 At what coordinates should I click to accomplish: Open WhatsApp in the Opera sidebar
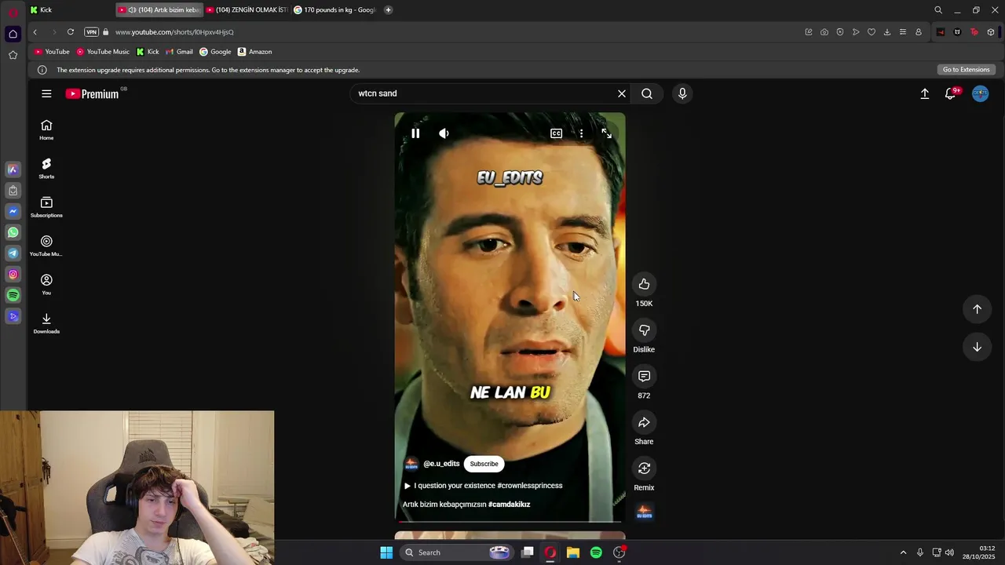pos(13,232)
